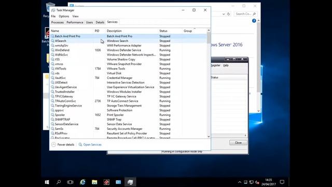Sort by the Group column header
The image size is (332, 187).
188,31
